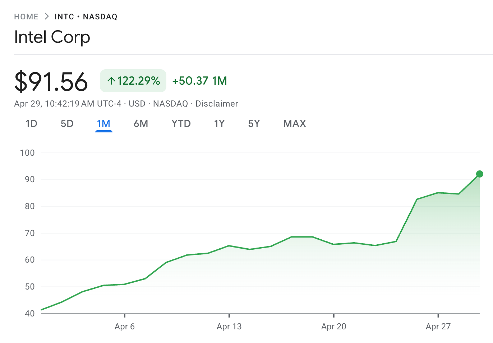
Task: Switch to the 1D time range
Action: pyautogui.click(x=32, y=124)
